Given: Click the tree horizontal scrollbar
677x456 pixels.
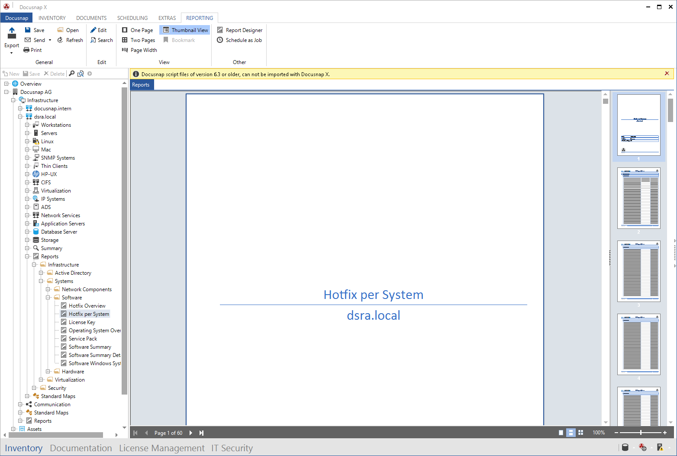Looking at the screenshot, I should (x=56, y=435).
